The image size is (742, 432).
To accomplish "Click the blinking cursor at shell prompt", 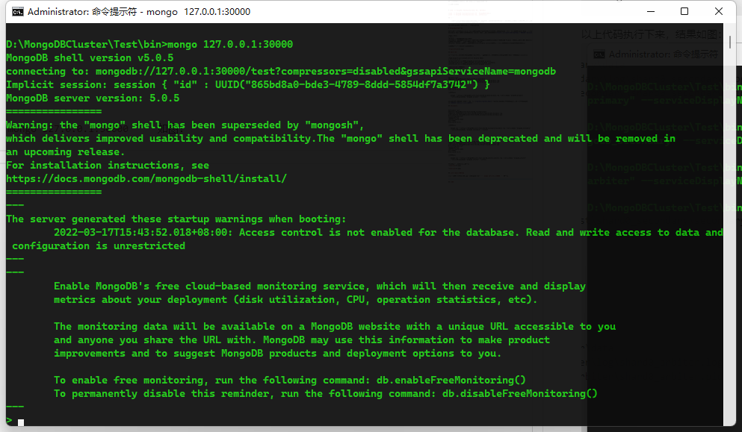I will click(21, 422).
